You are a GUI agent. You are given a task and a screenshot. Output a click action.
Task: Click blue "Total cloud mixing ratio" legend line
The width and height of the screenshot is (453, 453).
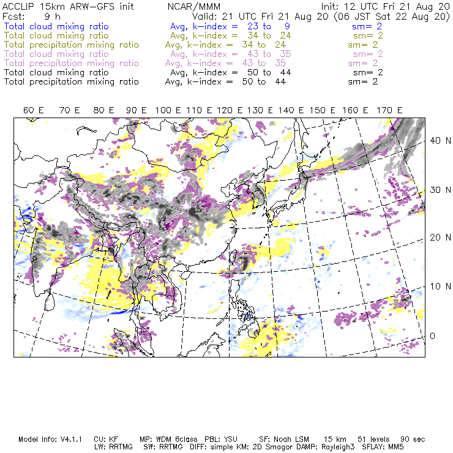point(56,26)
